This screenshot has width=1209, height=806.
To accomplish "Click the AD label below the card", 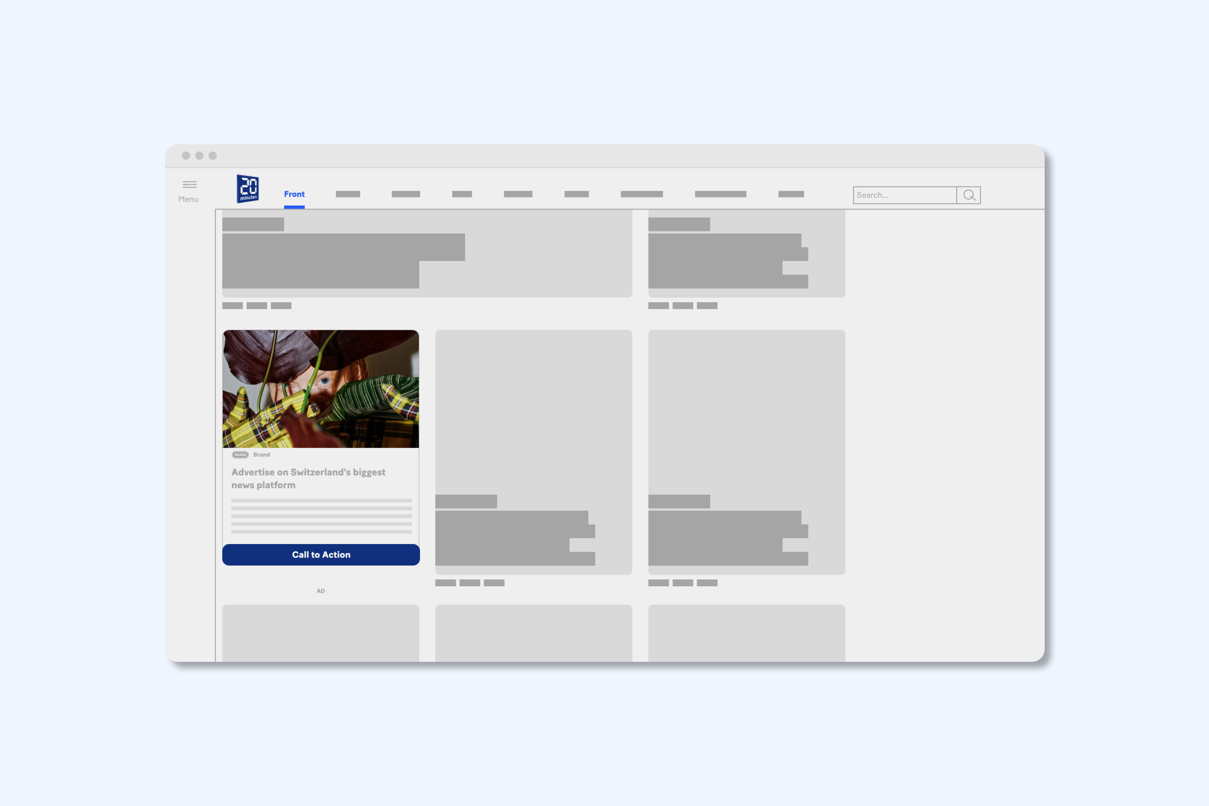I will (321, 591).
